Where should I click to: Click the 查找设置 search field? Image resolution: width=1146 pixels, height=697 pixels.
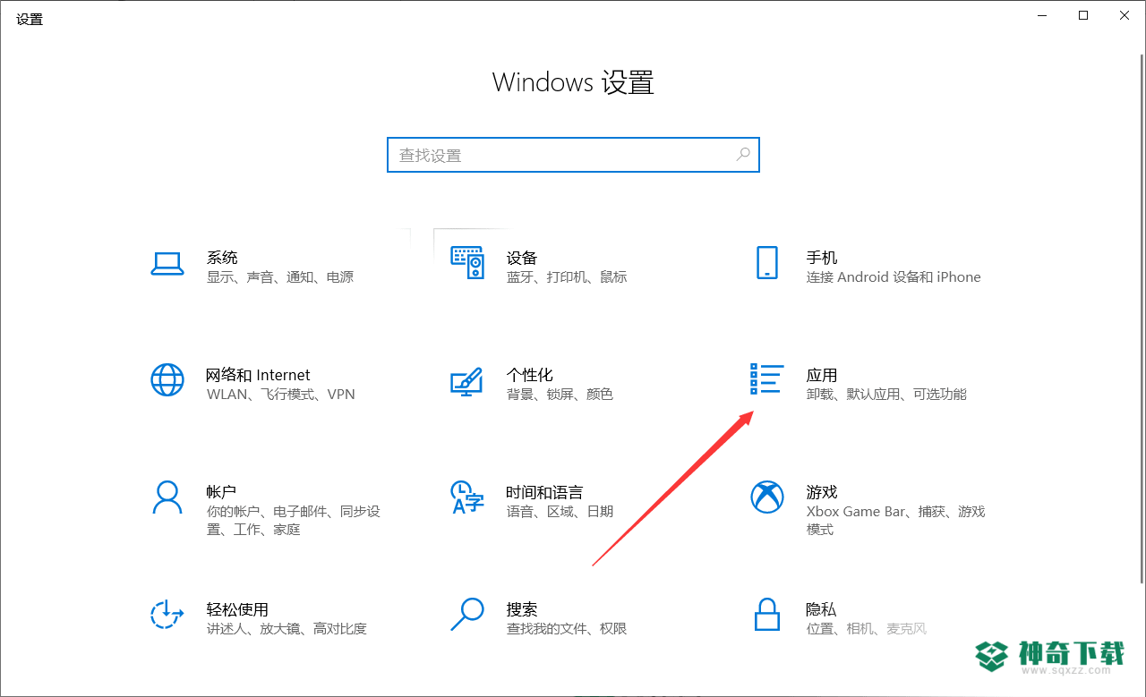(x=573, y=155)
